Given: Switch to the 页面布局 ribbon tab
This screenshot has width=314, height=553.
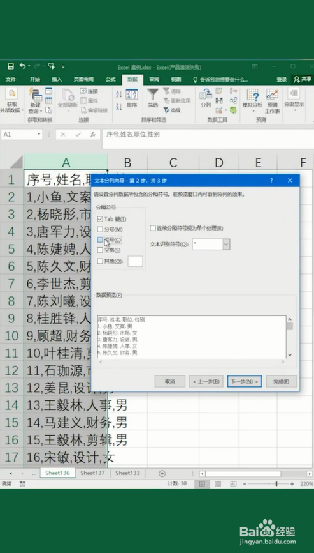Looking at the screenshot, I should pyautogui.click(x=83, y=79).
